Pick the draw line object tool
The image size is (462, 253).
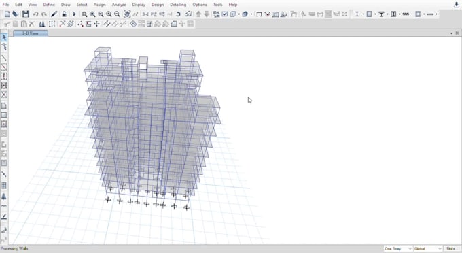click(x=4, y=58)
